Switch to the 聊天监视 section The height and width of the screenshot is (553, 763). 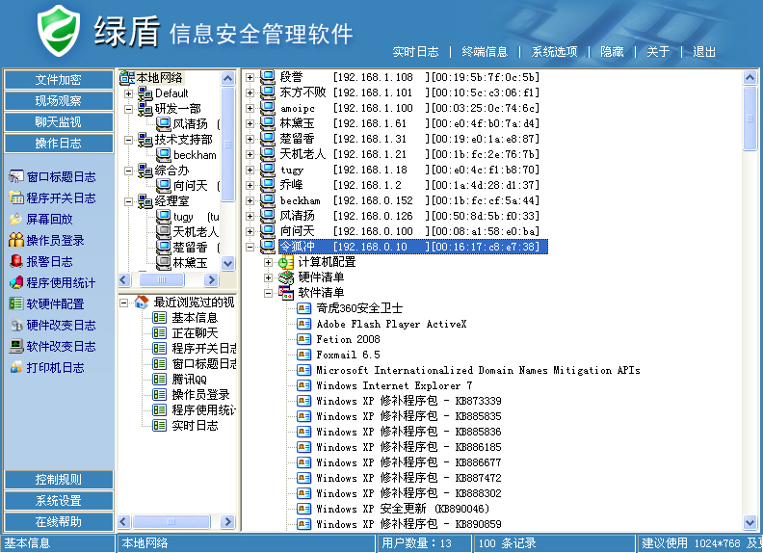coord(59,122)
